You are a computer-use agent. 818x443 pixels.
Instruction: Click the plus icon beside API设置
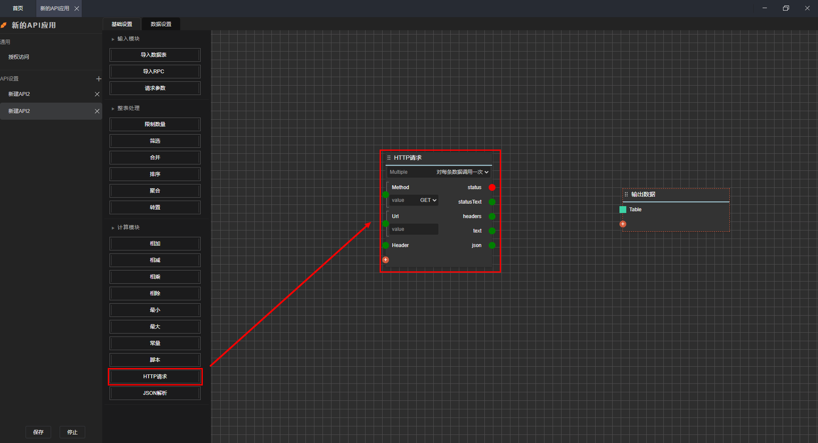(98, 79)
